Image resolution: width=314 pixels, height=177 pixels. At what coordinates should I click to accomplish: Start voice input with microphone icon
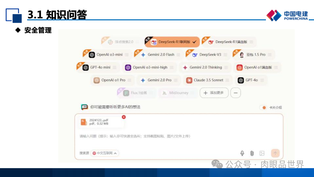[242, 153]
